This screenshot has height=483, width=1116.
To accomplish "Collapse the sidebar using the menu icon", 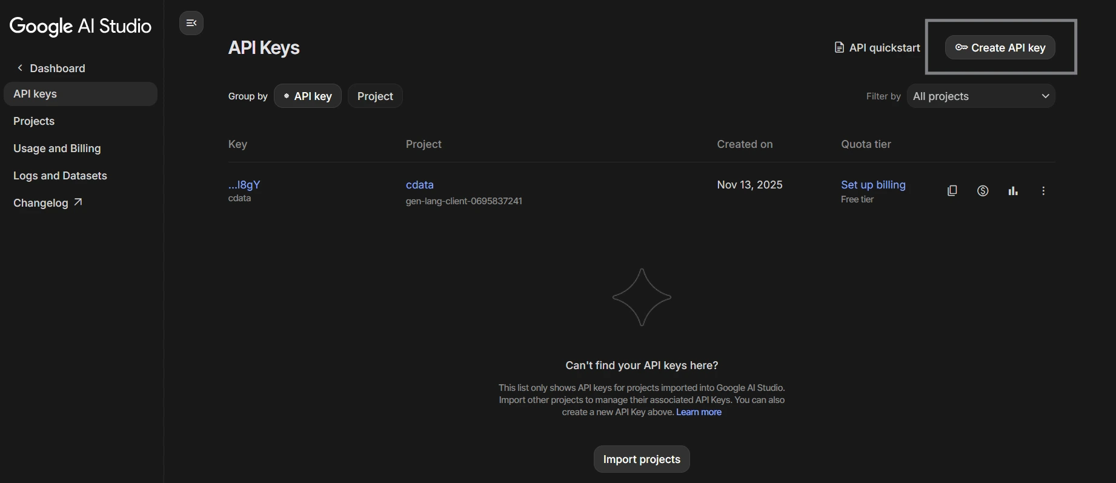I will (x=191, y=23).
